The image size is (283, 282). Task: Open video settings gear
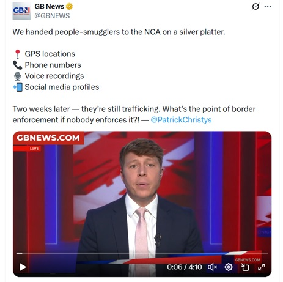(x=229, y=267)
